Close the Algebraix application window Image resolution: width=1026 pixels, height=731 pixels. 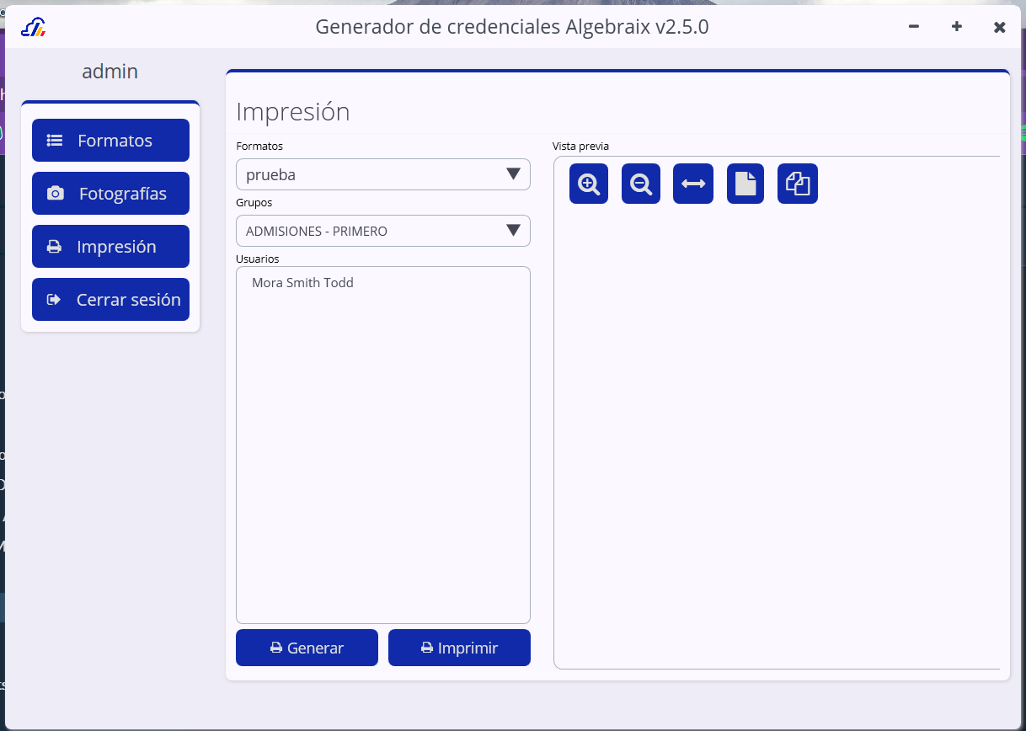tap(999, 27)
